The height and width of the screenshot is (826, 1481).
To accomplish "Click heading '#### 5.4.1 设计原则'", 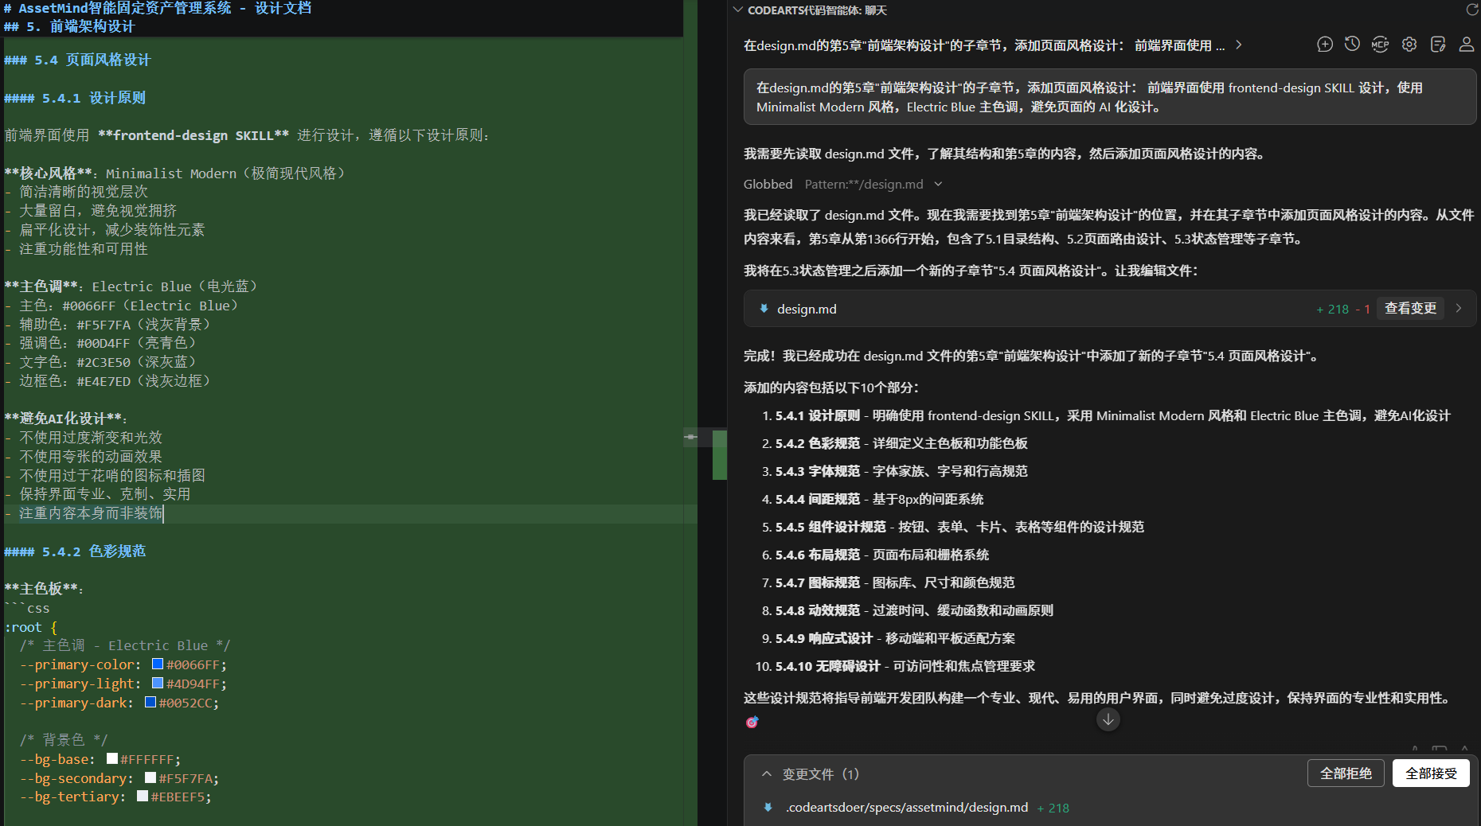I will [75, 98].
